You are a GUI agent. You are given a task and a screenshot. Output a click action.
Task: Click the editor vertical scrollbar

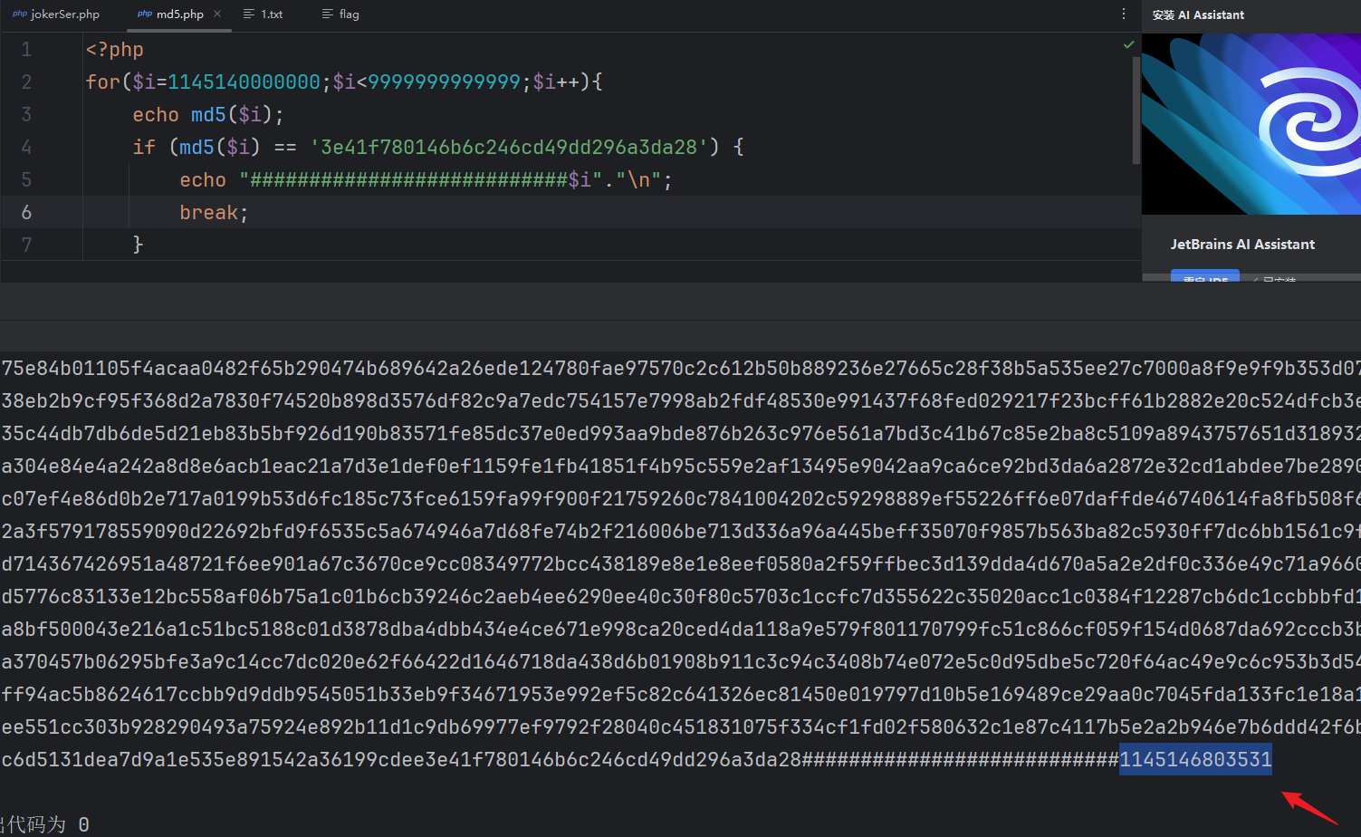pos(1136,109)
